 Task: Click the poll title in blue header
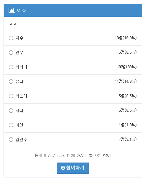21,10
